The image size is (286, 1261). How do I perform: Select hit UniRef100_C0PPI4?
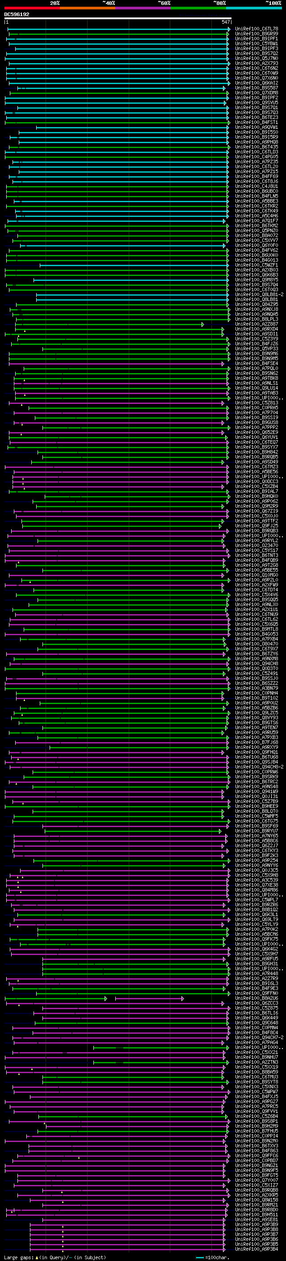pos(257,1136)
